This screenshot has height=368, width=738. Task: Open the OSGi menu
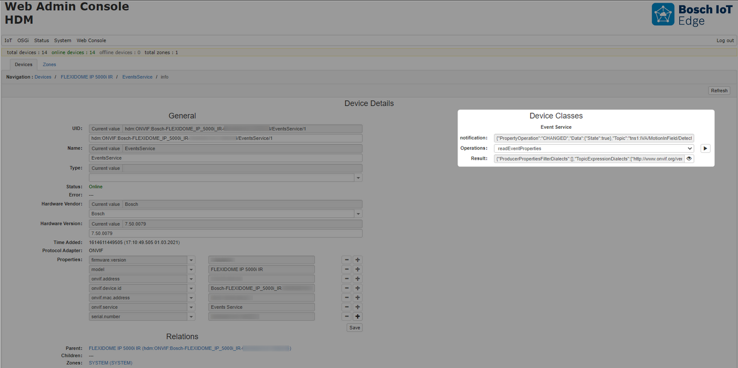23,40
